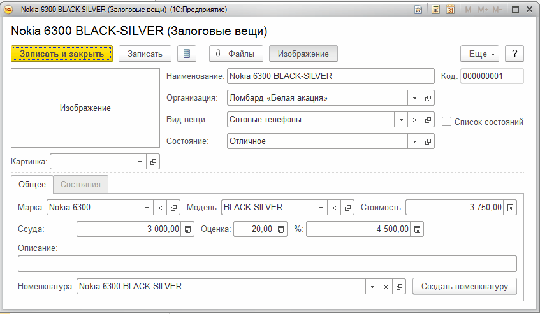Click the Ломбард «Белая акация» text
The height and width of the screenshot is (314, 540).
(279, 98)
